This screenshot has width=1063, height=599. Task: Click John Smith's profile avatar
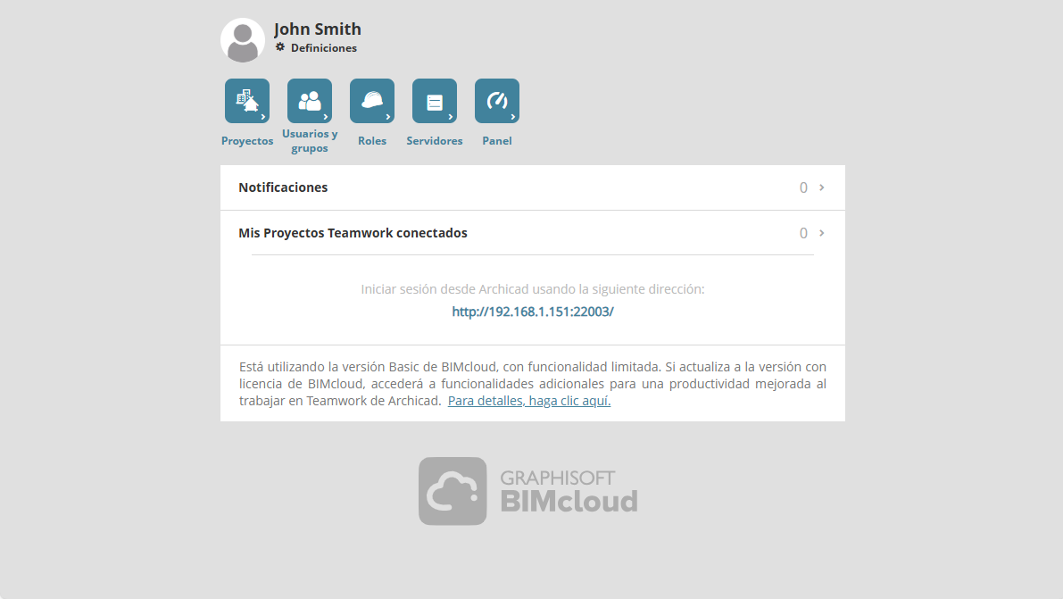pyautogui.click(x=243, y=40)
